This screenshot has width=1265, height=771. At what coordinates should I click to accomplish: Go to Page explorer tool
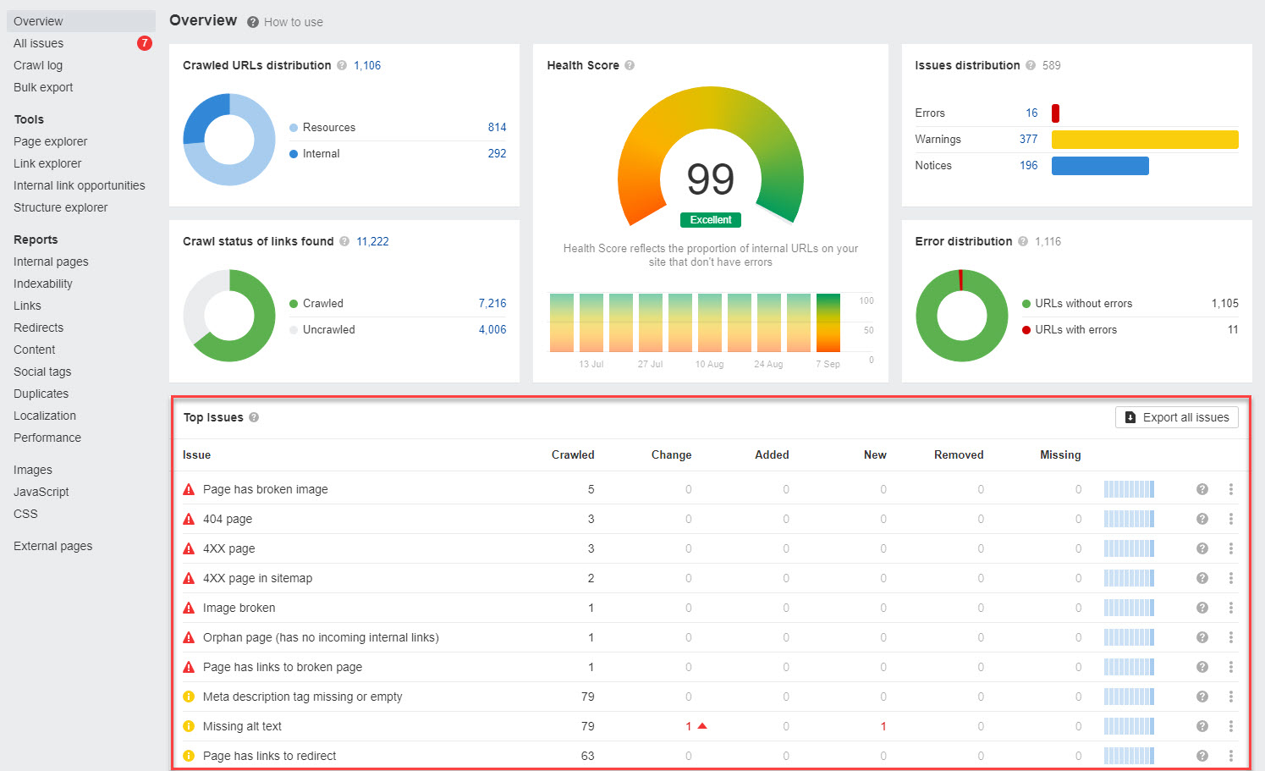[x=51, y=141]
